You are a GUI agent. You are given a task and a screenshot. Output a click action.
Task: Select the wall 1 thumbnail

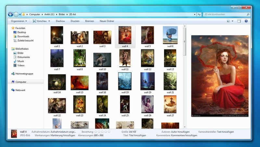click(57, 35)
